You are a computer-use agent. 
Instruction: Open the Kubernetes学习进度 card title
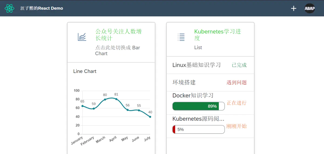pos(217,35)
